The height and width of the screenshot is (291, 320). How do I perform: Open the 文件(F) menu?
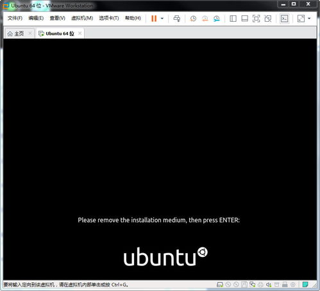tap(15, 18)
